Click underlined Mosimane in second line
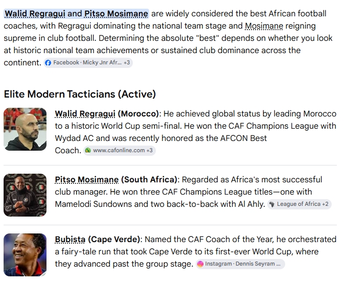The image size is (347, 284). point(264,26)
